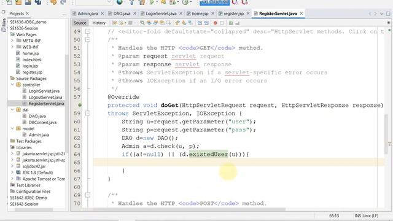Click the Build Project hammer icon
Image resolution: width=393 pixels, height=221 pixels.
coord(131,2)
